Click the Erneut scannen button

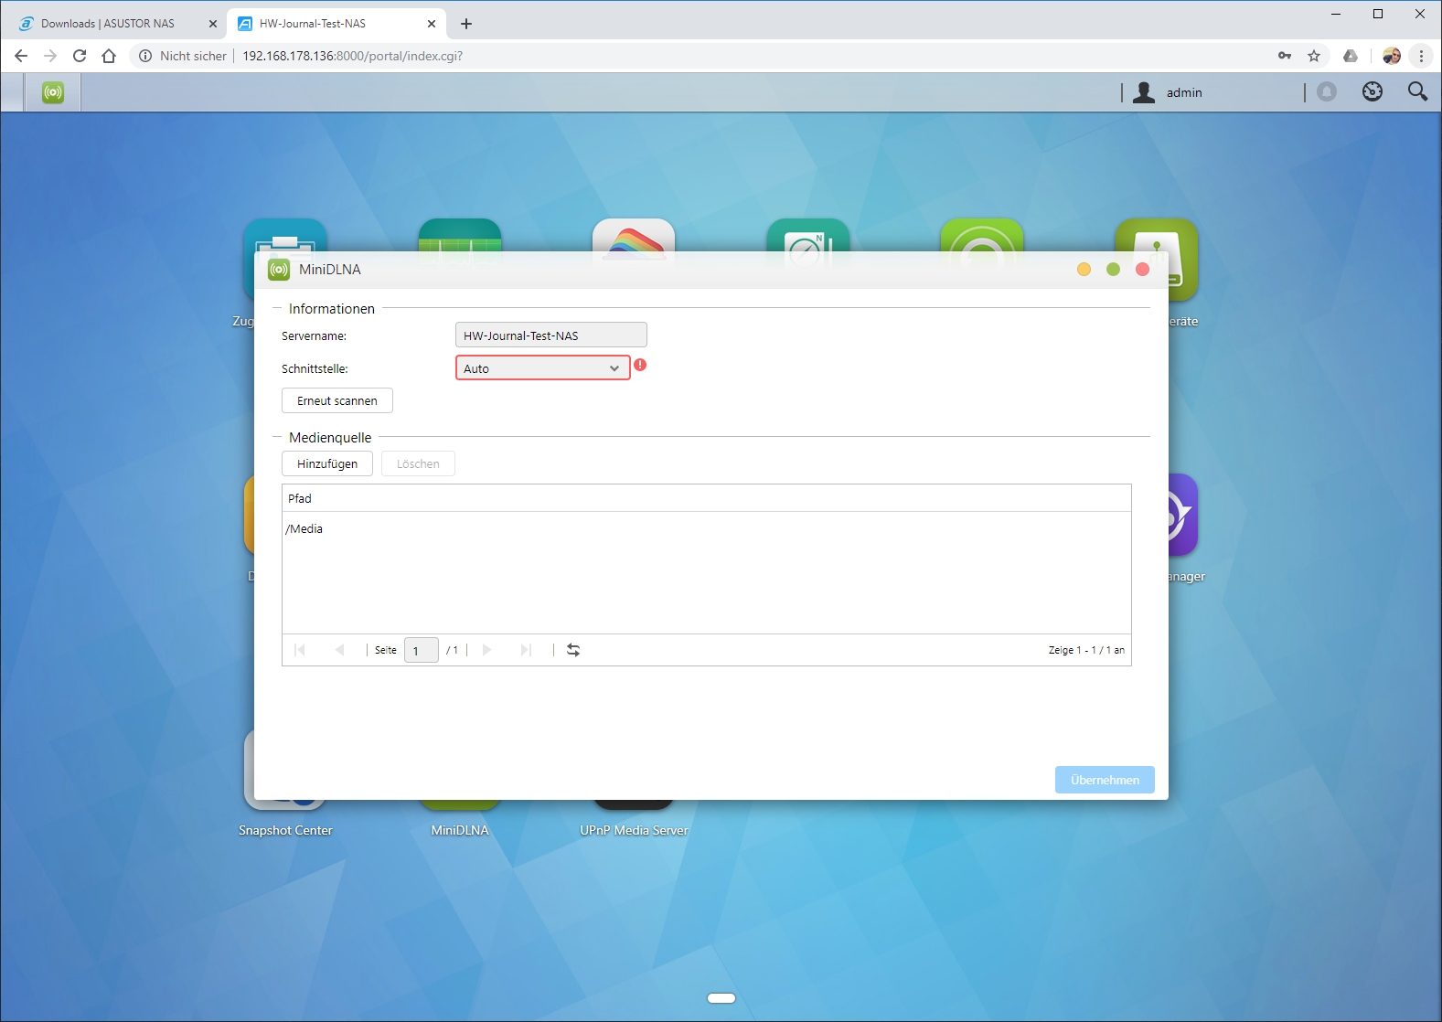pos(337,400)
